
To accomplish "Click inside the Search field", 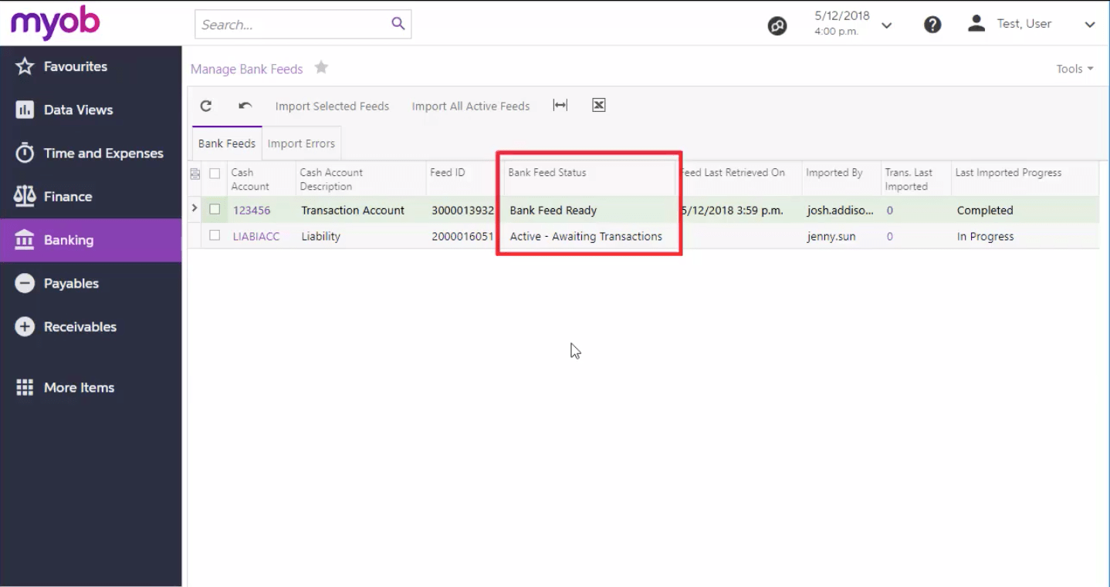I will click(x=301, y=24).
